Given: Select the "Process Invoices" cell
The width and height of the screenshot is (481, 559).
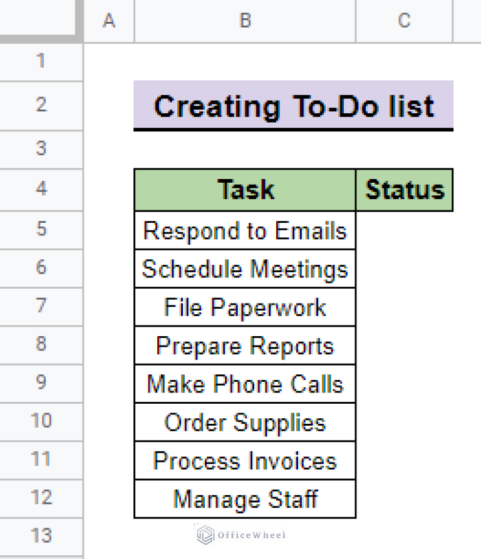Looking at the screenshot, I should click(245, 460).
